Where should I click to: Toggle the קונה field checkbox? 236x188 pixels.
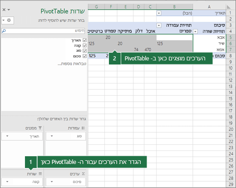85,45
